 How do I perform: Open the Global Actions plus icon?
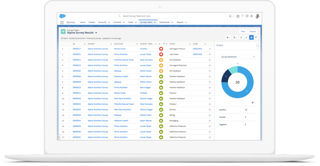[x=238, y=16]
